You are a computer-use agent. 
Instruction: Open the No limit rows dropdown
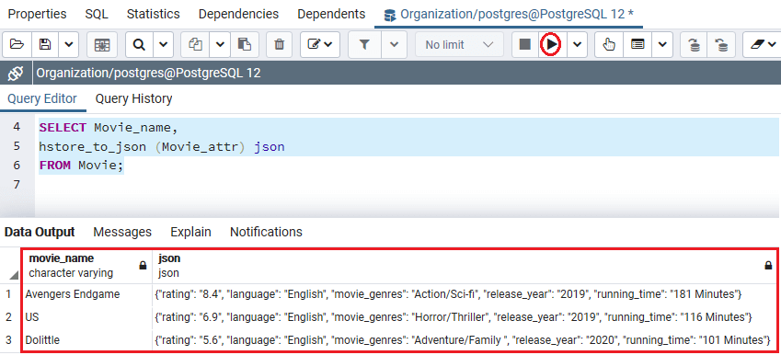coord(458,44)
